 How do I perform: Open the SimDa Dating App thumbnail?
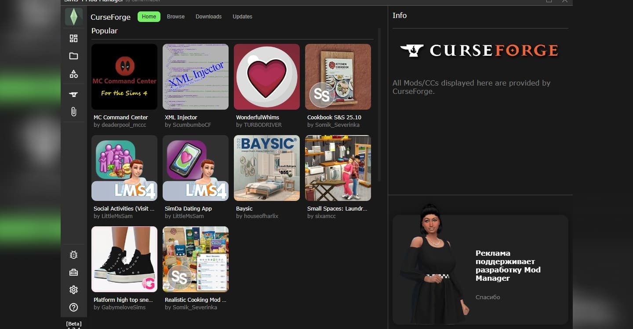click(x=196, y=168)
